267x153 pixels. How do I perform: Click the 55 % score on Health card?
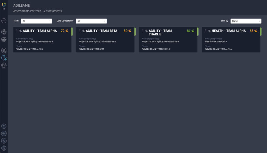coord(253,31)
